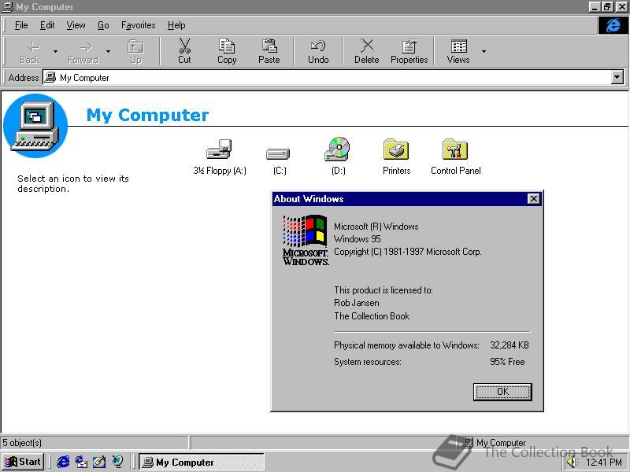This screenshot has width=630, height=472.
Task: Click Show Desktop in Quick Launch
Action: coord(99,462)
